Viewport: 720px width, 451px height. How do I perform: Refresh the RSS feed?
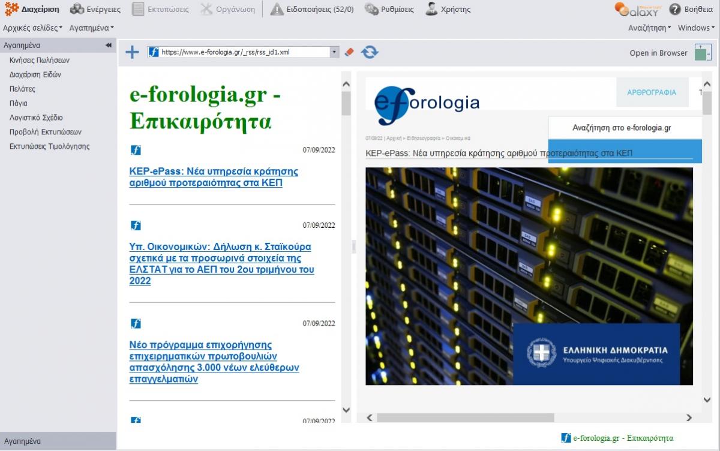point(370,52)
